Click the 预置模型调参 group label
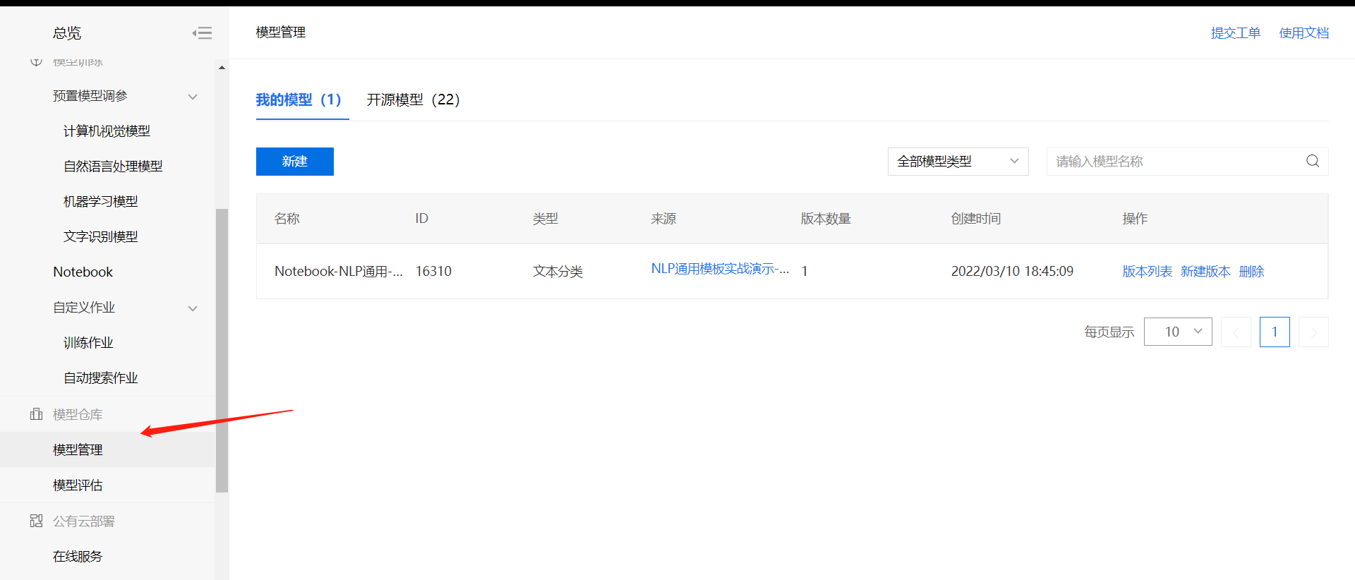1355x580 pixels. [x=90, y=96]
